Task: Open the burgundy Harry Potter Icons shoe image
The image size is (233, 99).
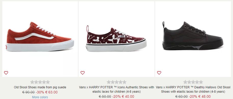Action: (x=116, y=39)
